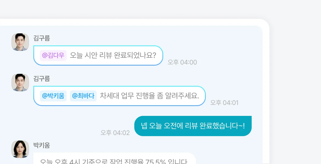Screen dimensions: 321x164
Task: Open the @박키움 mention tag
Action: pyautogui.click(x=53, y=96)
